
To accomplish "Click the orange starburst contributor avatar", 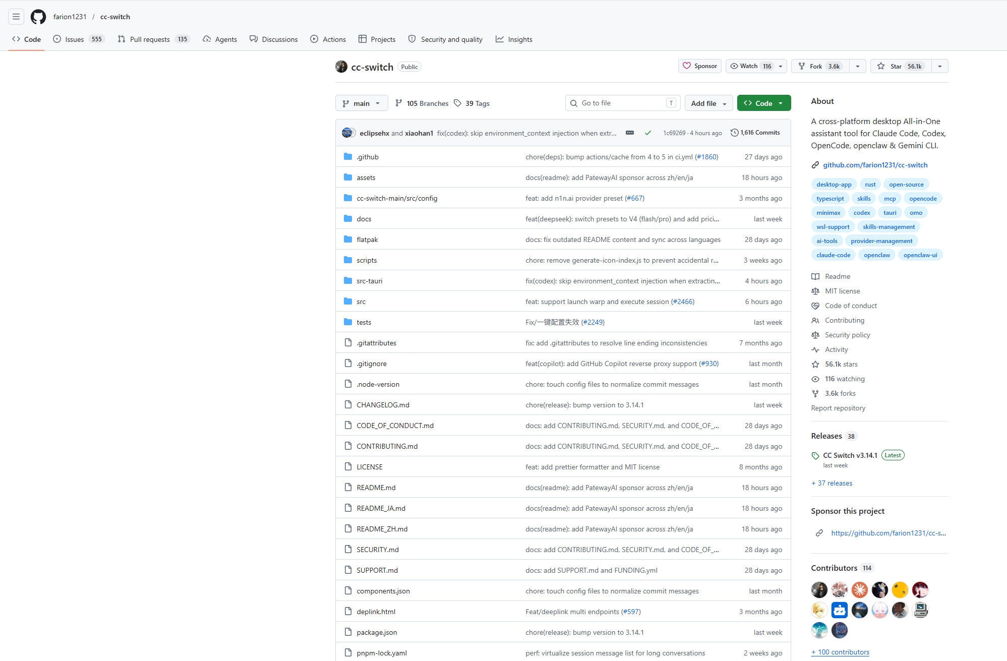I will click(x=860, y=589).
